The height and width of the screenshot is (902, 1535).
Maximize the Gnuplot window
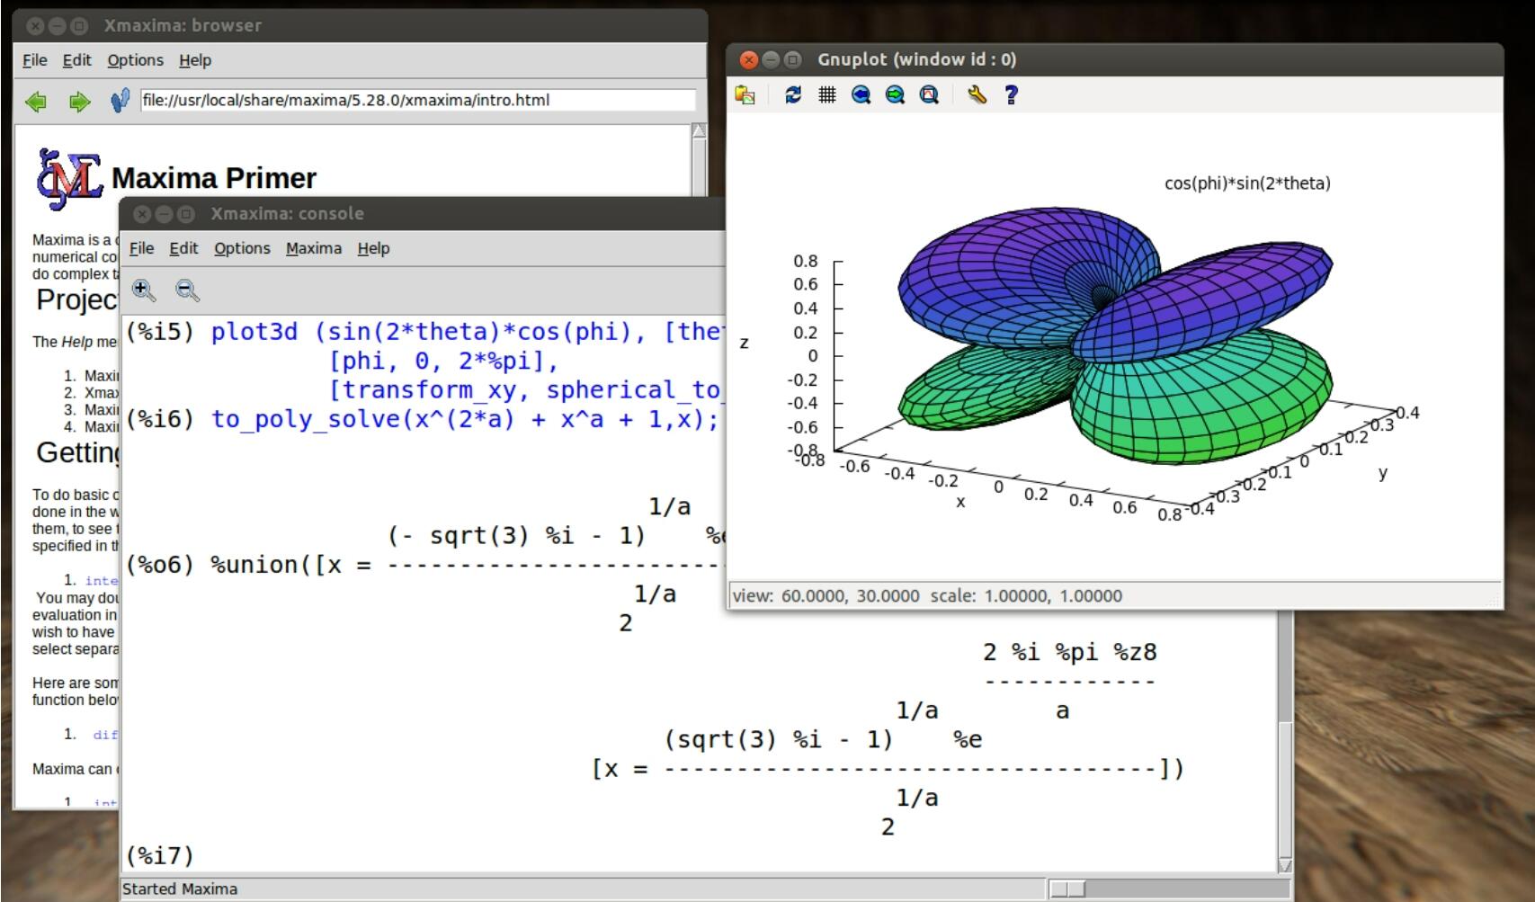point(792,60)
